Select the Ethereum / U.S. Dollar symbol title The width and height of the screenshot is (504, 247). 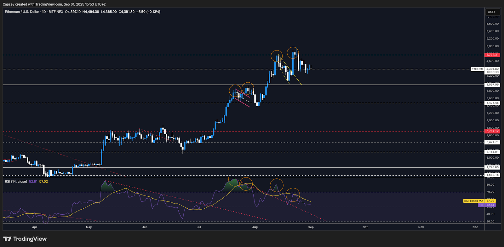[x=22, y=12]
